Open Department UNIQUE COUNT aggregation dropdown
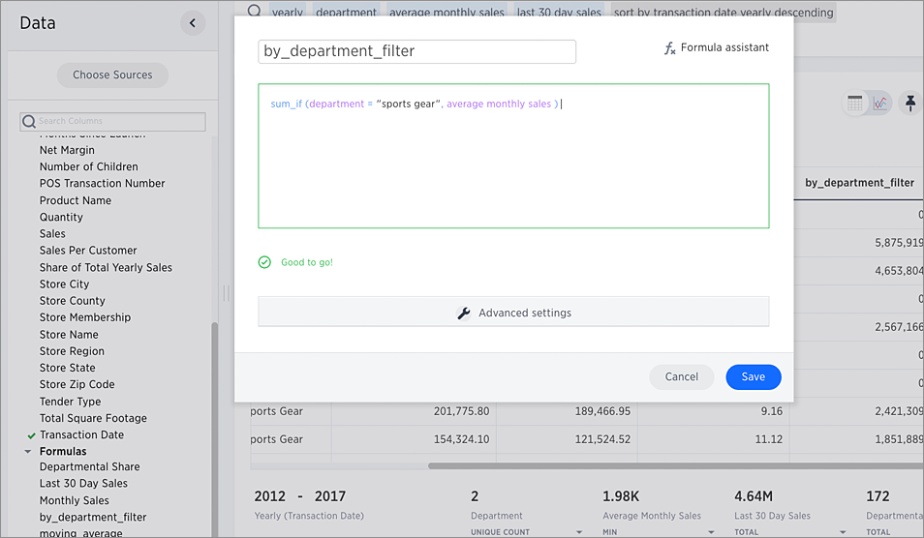Viewport: 924px width, 538px height. [579, 532]
